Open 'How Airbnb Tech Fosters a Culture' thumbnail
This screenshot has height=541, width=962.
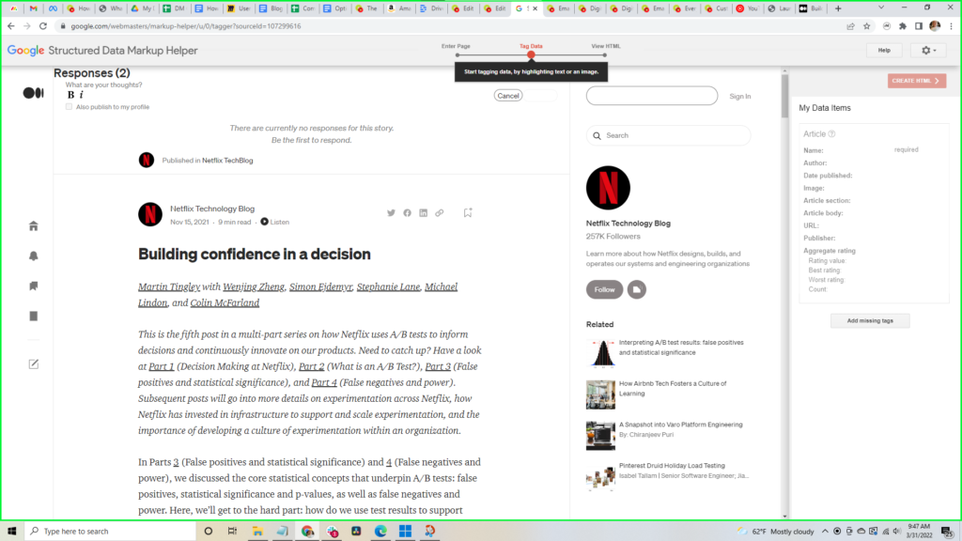pyautogui.click(x=600, y=394)
